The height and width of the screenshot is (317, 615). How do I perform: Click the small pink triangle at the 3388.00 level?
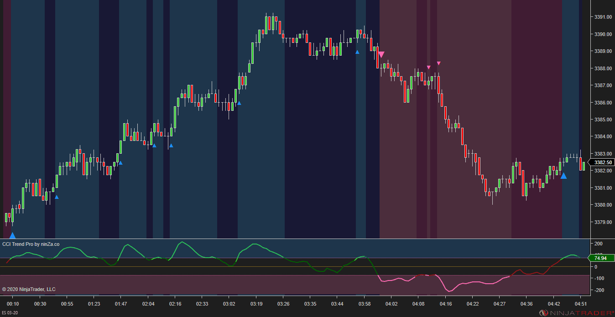428,68
